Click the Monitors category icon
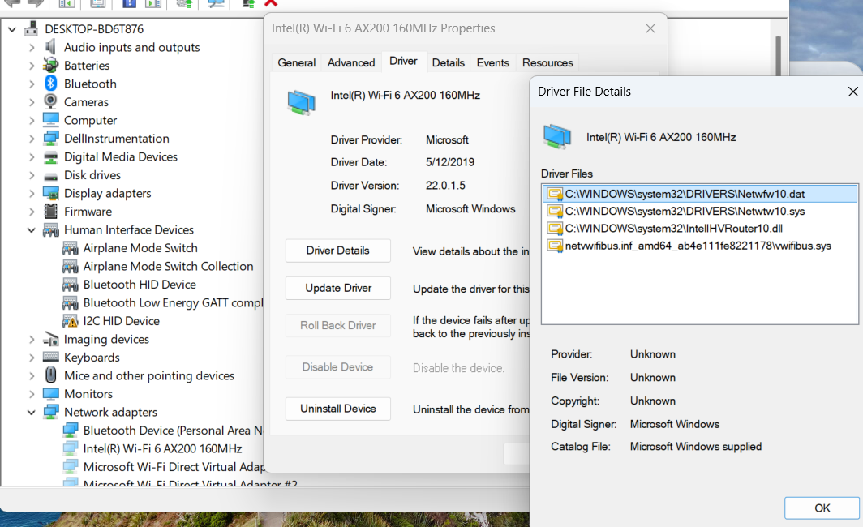Image resolution: width=863 pixels, height=527 pixels. [x=50, y=393]
